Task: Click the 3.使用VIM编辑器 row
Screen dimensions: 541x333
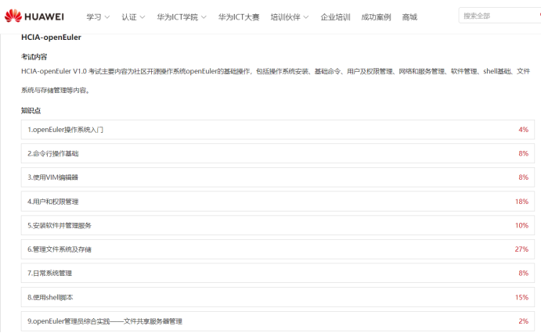Action: coord(278,177)
